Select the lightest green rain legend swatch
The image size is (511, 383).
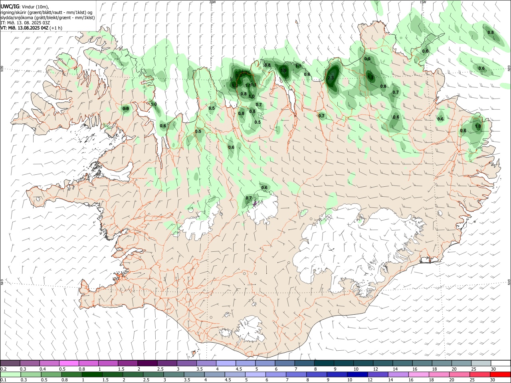click(10, 374)
